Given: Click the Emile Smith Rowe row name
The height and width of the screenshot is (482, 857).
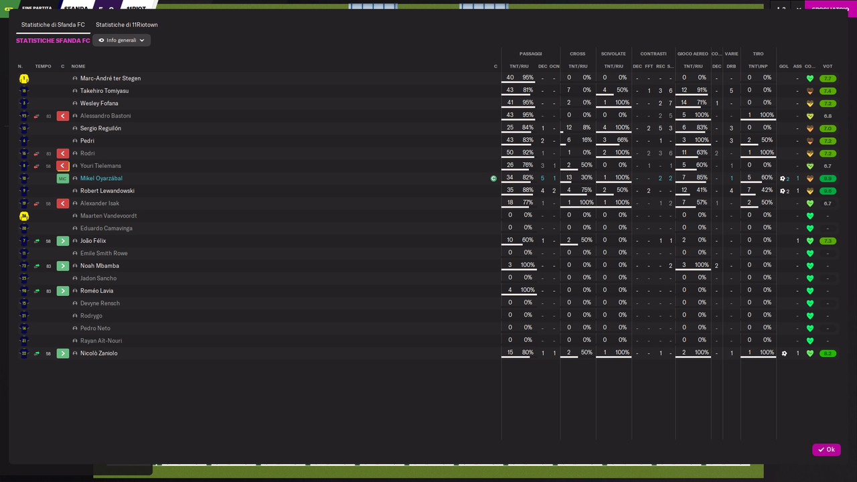Looking at the screenshot, I should pyautogui.click(x=104, y=254).
